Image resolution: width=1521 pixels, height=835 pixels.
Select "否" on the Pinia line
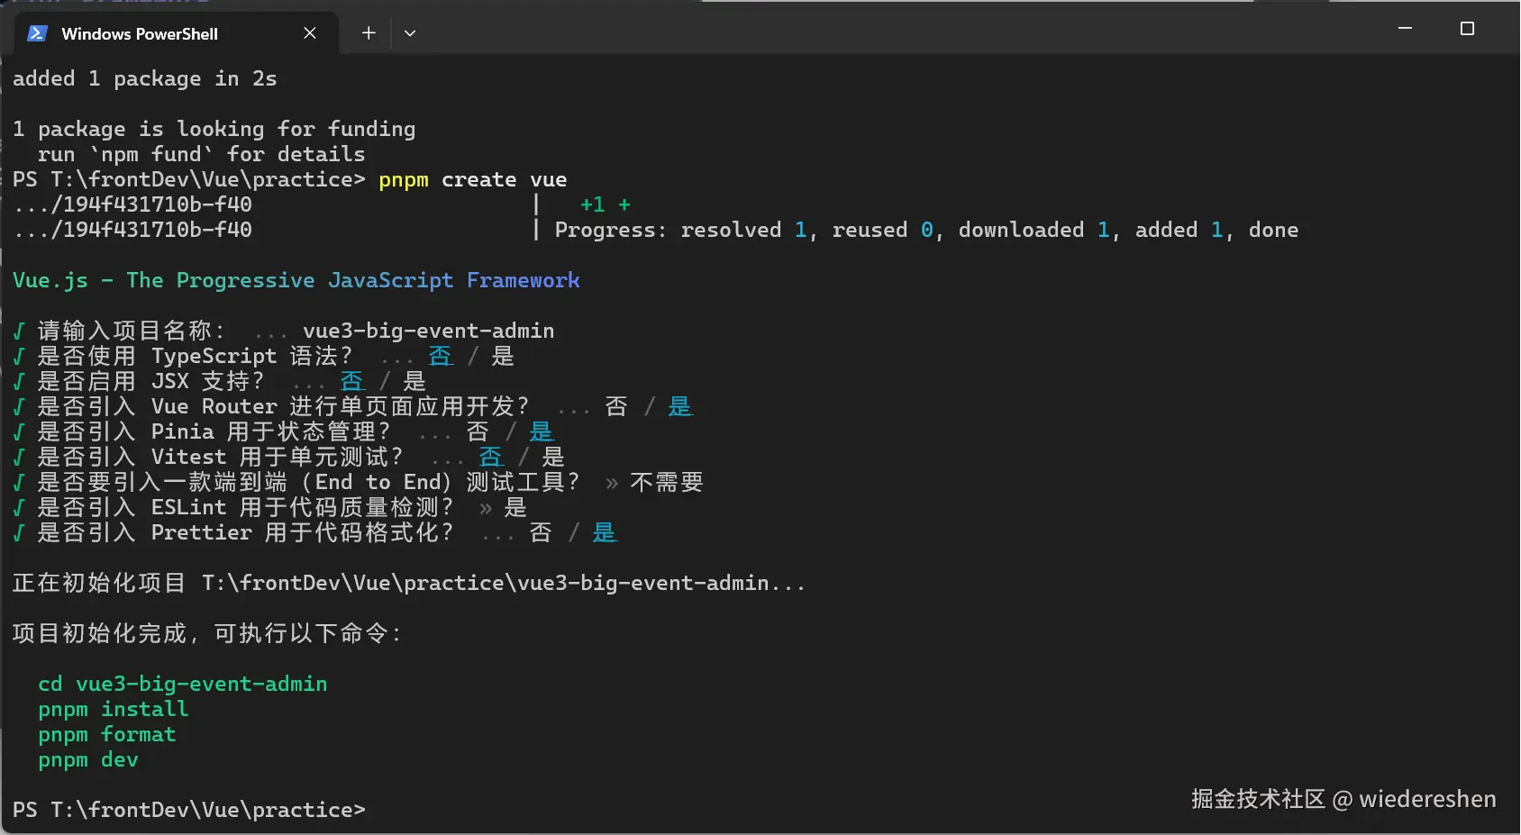(x=478, y=432)
